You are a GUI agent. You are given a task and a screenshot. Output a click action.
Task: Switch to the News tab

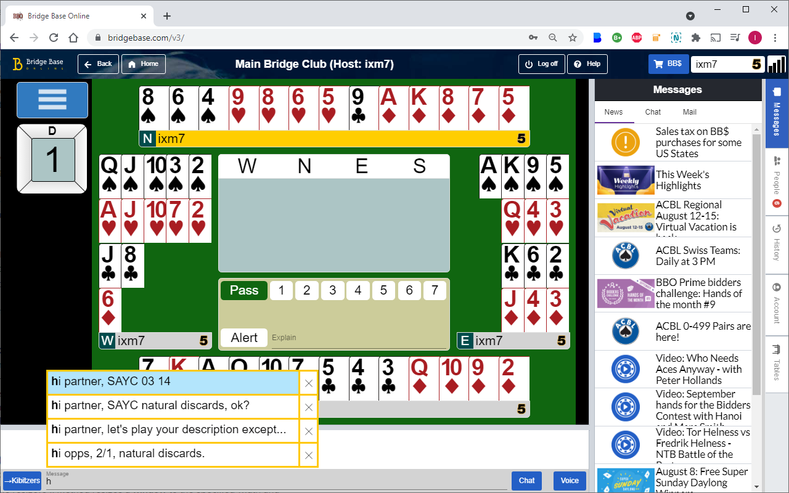(x=613, y=112)
